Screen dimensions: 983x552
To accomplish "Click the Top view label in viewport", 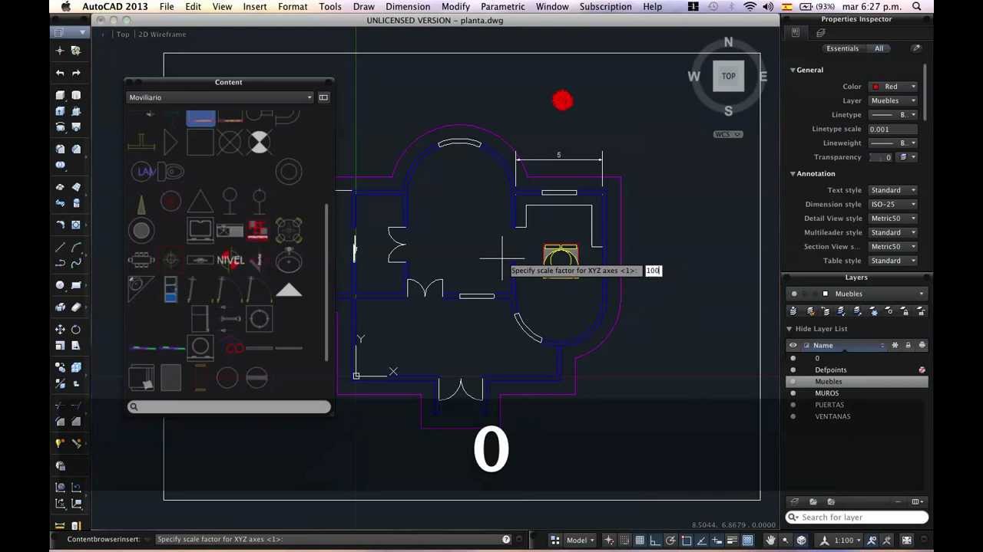I will [x=123, y=34].
